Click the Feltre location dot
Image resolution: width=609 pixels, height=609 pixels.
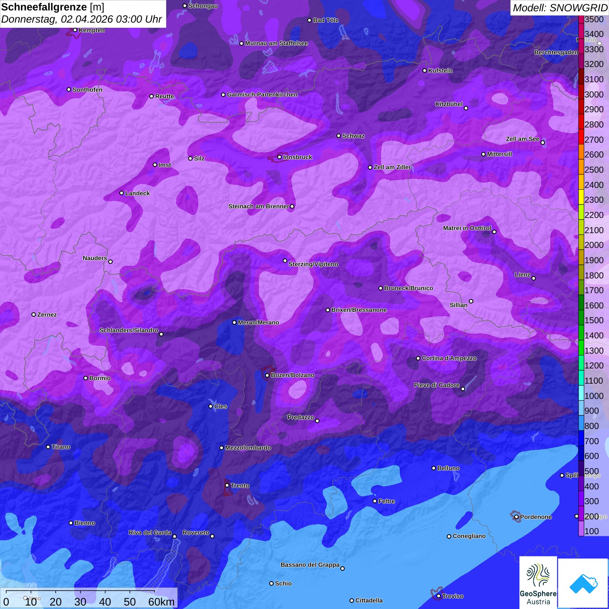pyautogui.click(x=375, y=501)
